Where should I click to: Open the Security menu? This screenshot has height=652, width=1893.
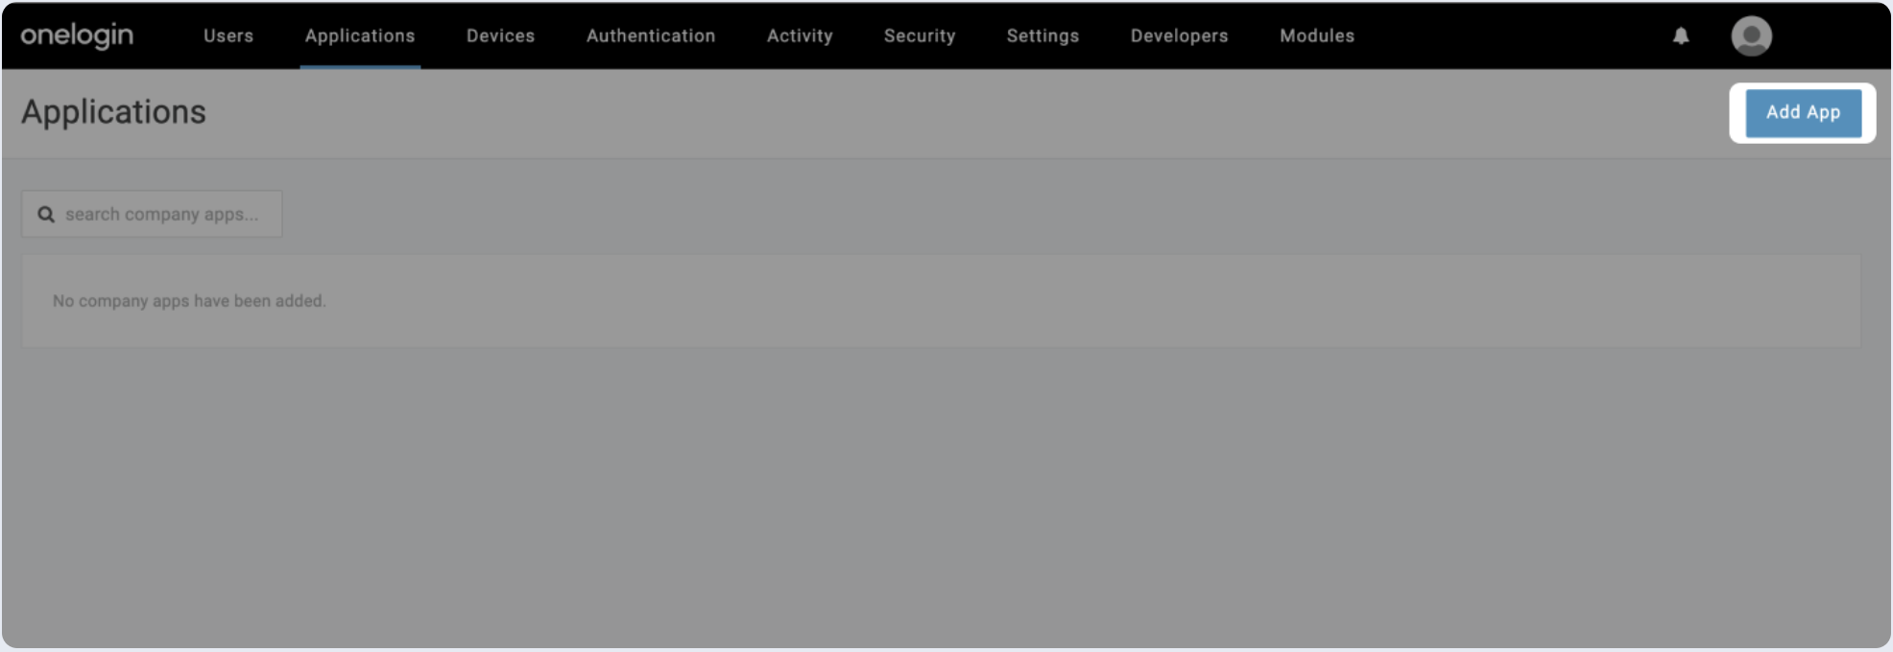[x=920, y=36]
